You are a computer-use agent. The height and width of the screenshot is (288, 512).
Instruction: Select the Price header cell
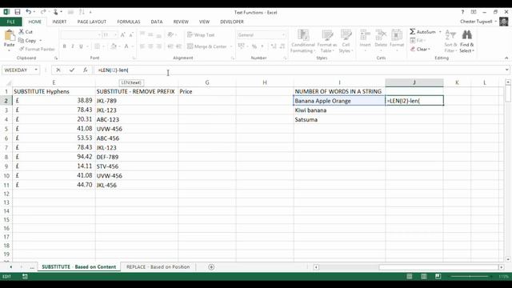207,91
